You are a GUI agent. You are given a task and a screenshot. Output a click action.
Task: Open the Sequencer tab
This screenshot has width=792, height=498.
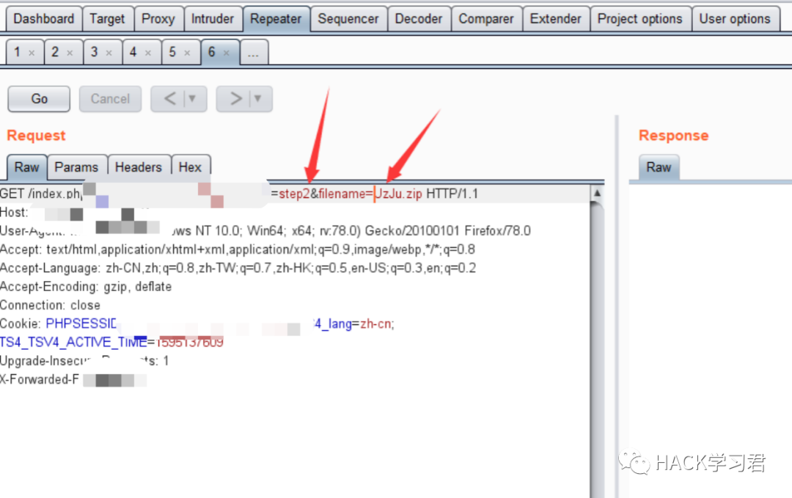pyautogui.click(x=348, y=19)
